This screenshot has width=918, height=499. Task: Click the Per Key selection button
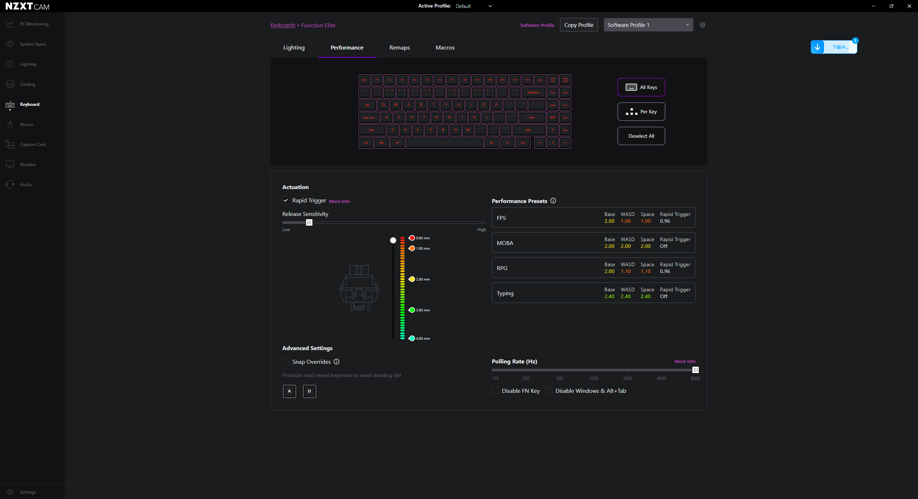point(641,112)
